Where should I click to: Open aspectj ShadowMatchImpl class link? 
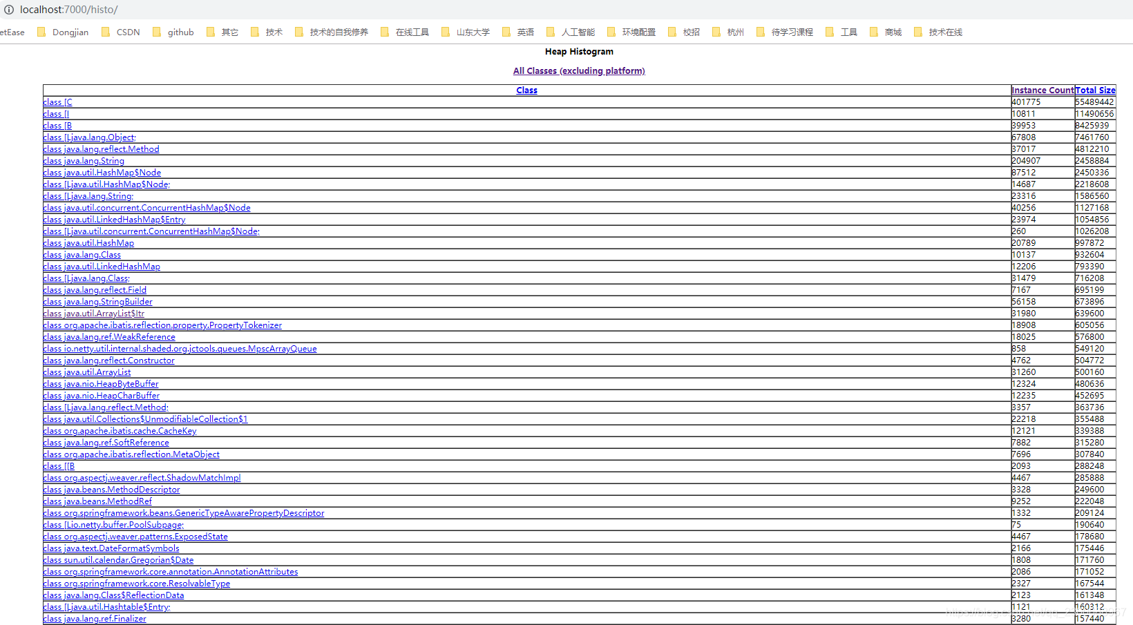pyautogui.click(x=142, y=478)
